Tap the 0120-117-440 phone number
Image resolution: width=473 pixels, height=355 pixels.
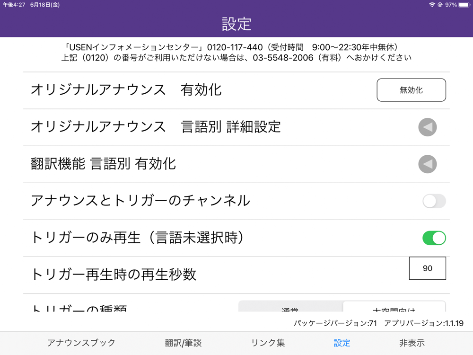click(x=235, y=47)
